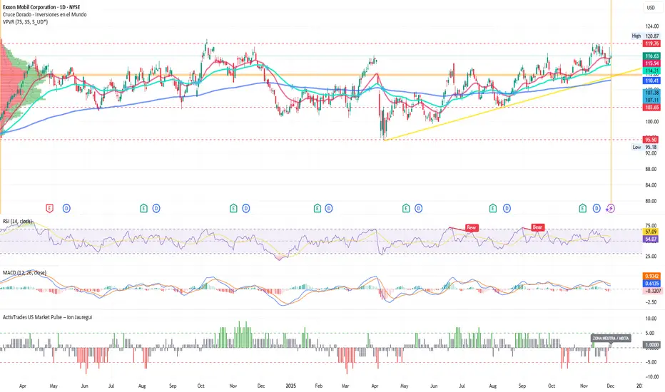Click the blue 0.6135 MACD value label
665x392 pixels.
point(652,284)
